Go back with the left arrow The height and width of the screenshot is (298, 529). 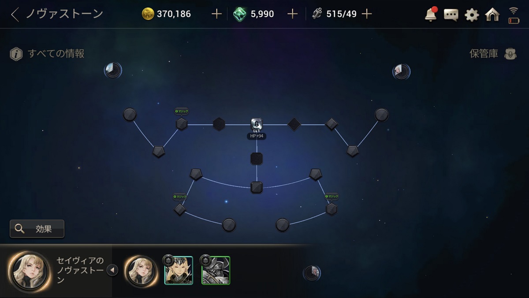coord(15,14)
